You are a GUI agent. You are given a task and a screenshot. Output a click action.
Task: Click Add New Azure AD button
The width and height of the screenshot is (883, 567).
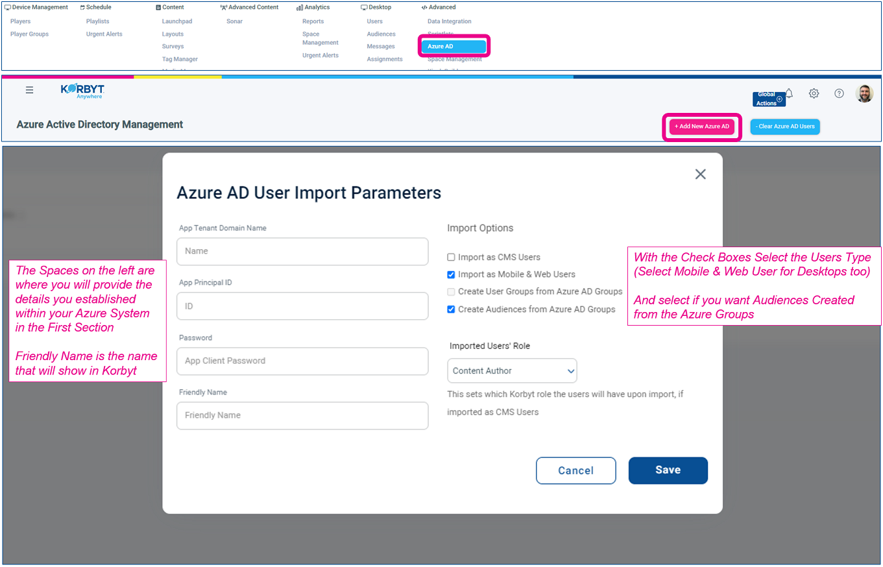click(x=701, y=127)
